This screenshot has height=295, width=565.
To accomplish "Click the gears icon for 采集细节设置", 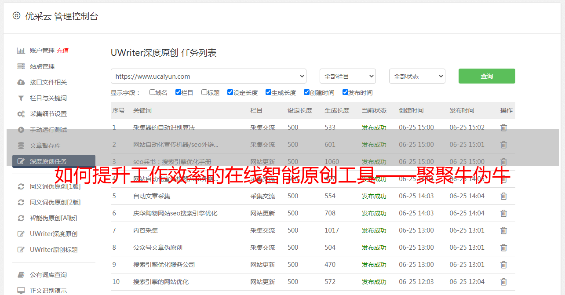I will (x=21, y=114).
